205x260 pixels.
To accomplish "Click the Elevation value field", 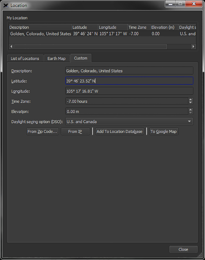I will click(x=127, y=111).
